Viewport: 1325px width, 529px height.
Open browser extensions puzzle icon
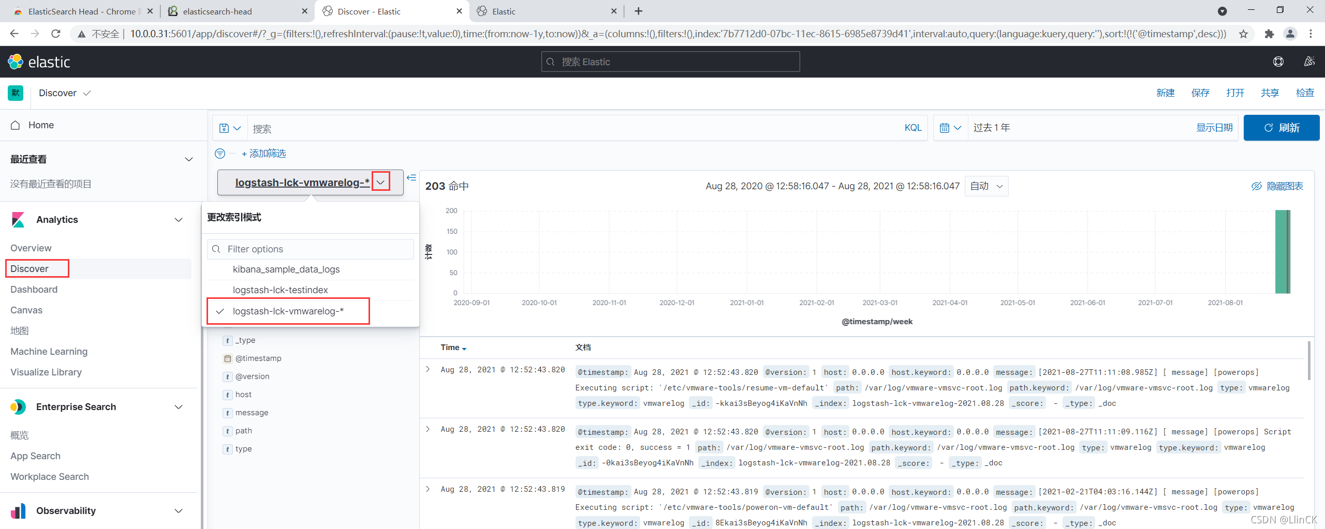click(x=1269, y=34)
